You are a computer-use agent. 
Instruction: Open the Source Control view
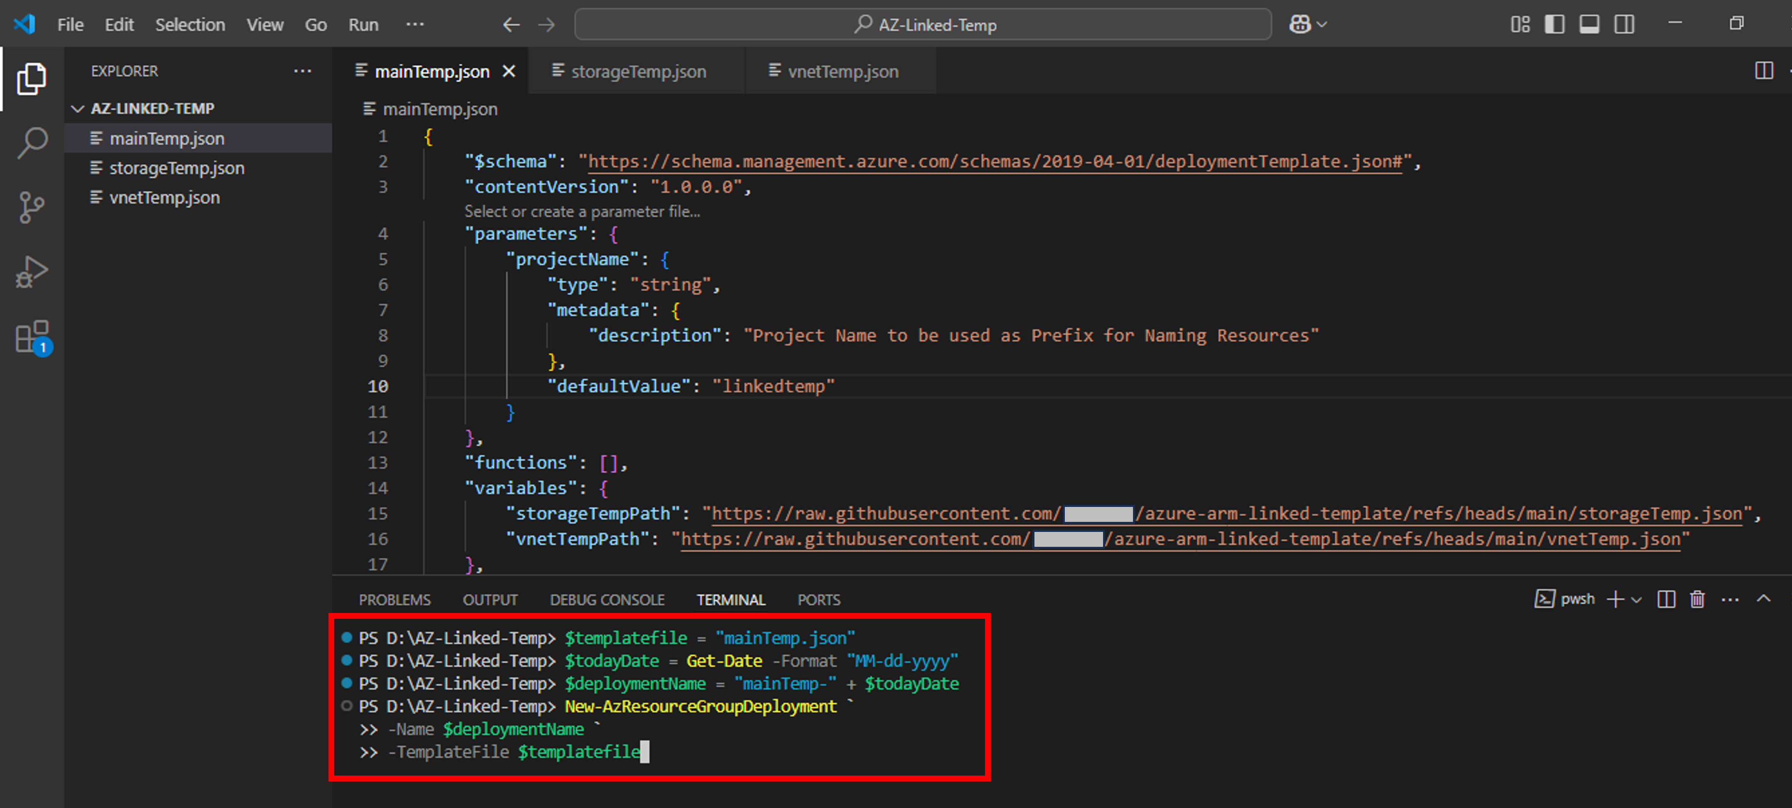point(31,207)
